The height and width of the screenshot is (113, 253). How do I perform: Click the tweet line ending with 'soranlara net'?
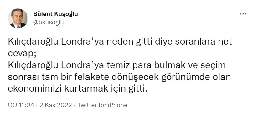tap(120, 42)
